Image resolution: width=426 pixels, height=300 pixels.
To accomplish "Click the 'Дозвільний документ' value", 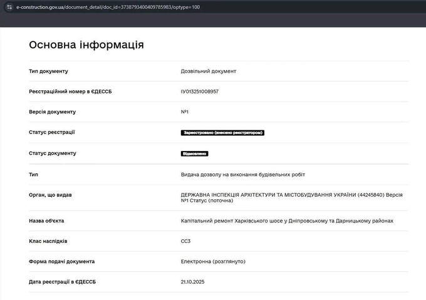I will pos(208,71).
